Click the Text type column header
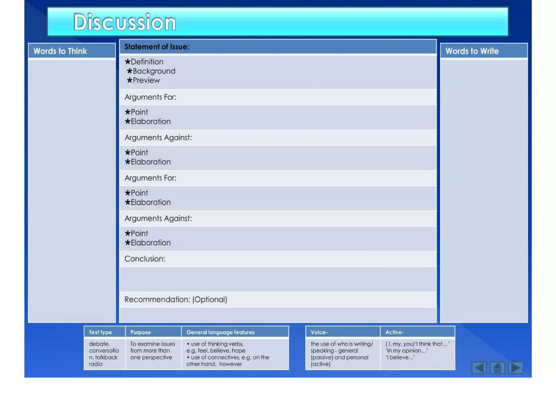The height and width of the screenshot is (393, 556). tap(105, 332)
